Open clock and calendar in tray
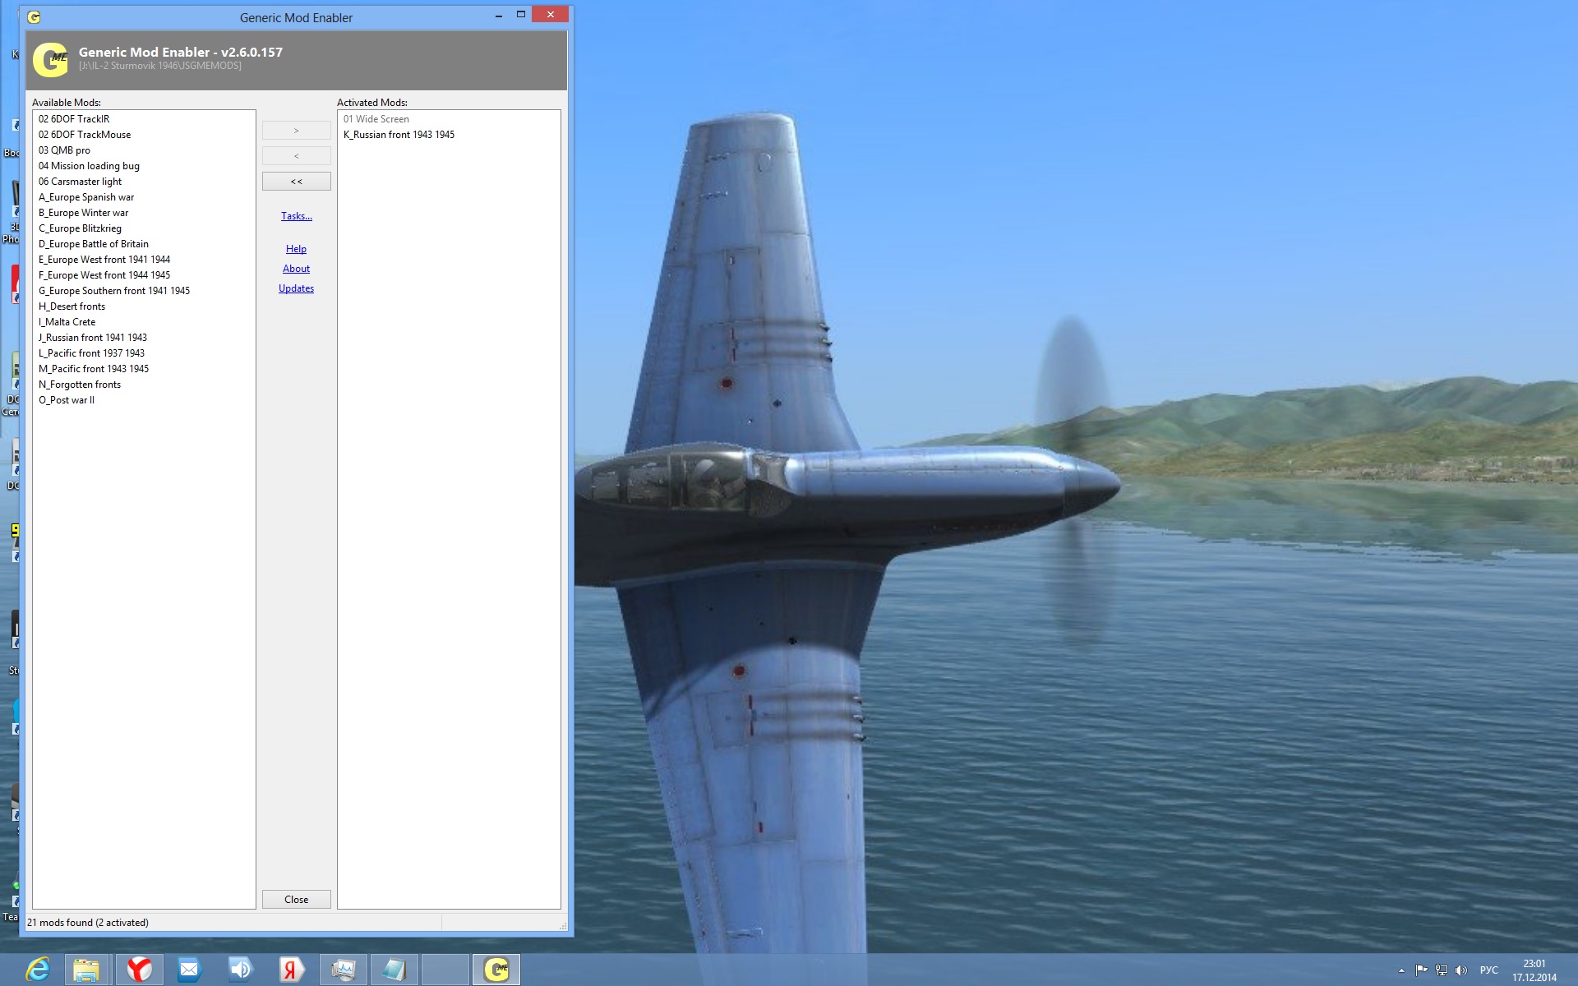Viewport: 1578px width, 986px height. [1534, 970]
